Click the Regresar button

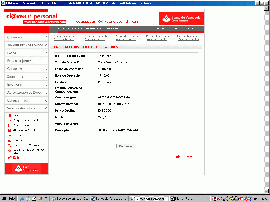pos(126,146)
